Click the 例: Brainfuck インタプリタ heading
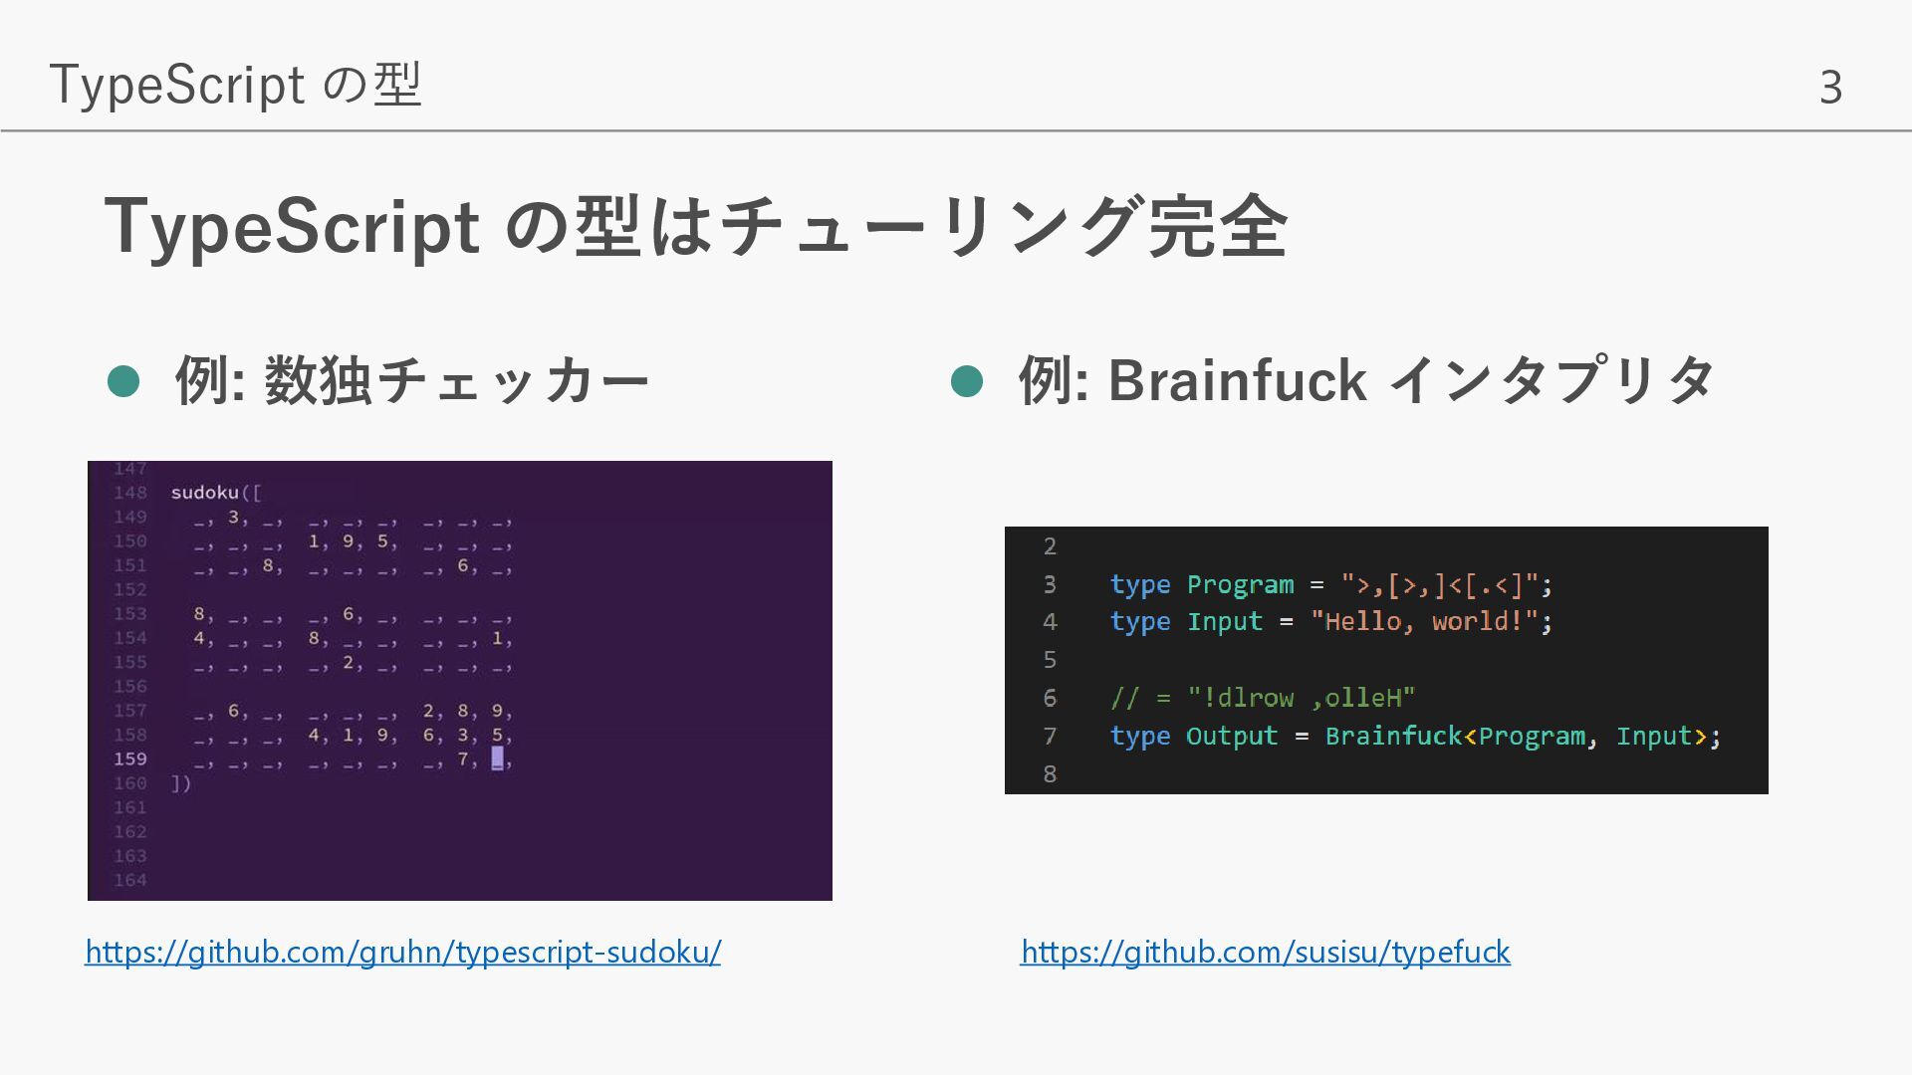 1365,381
